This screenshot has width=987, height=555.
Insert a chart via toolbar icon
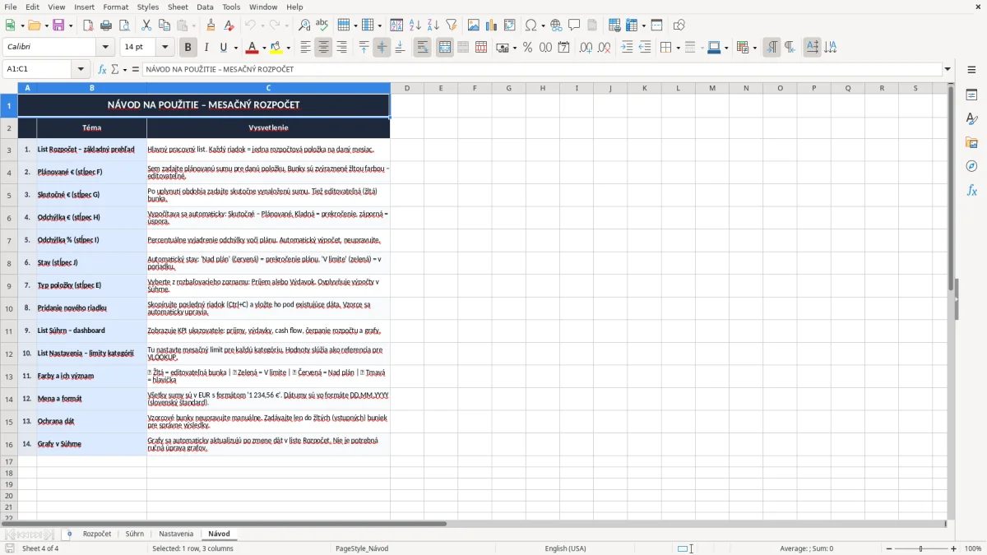[492, 25]
